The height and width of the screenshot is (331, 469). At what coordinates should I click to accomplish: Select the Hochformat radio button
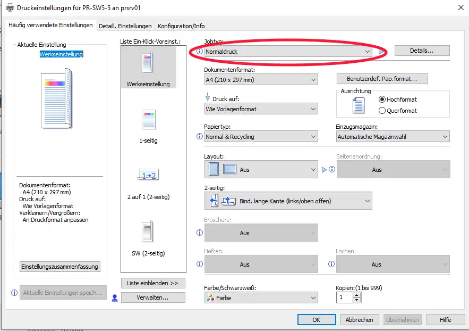coord(382,100)
